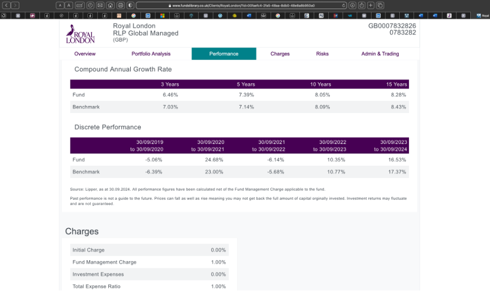Click the Fund 5-year value 7.39%
Viewport: 490px width, 291px height.
click(x=246, y=95)
